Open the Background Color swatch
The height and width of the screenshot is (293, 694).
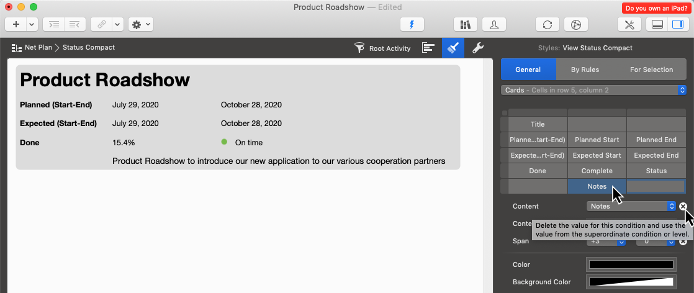[631, 282]
